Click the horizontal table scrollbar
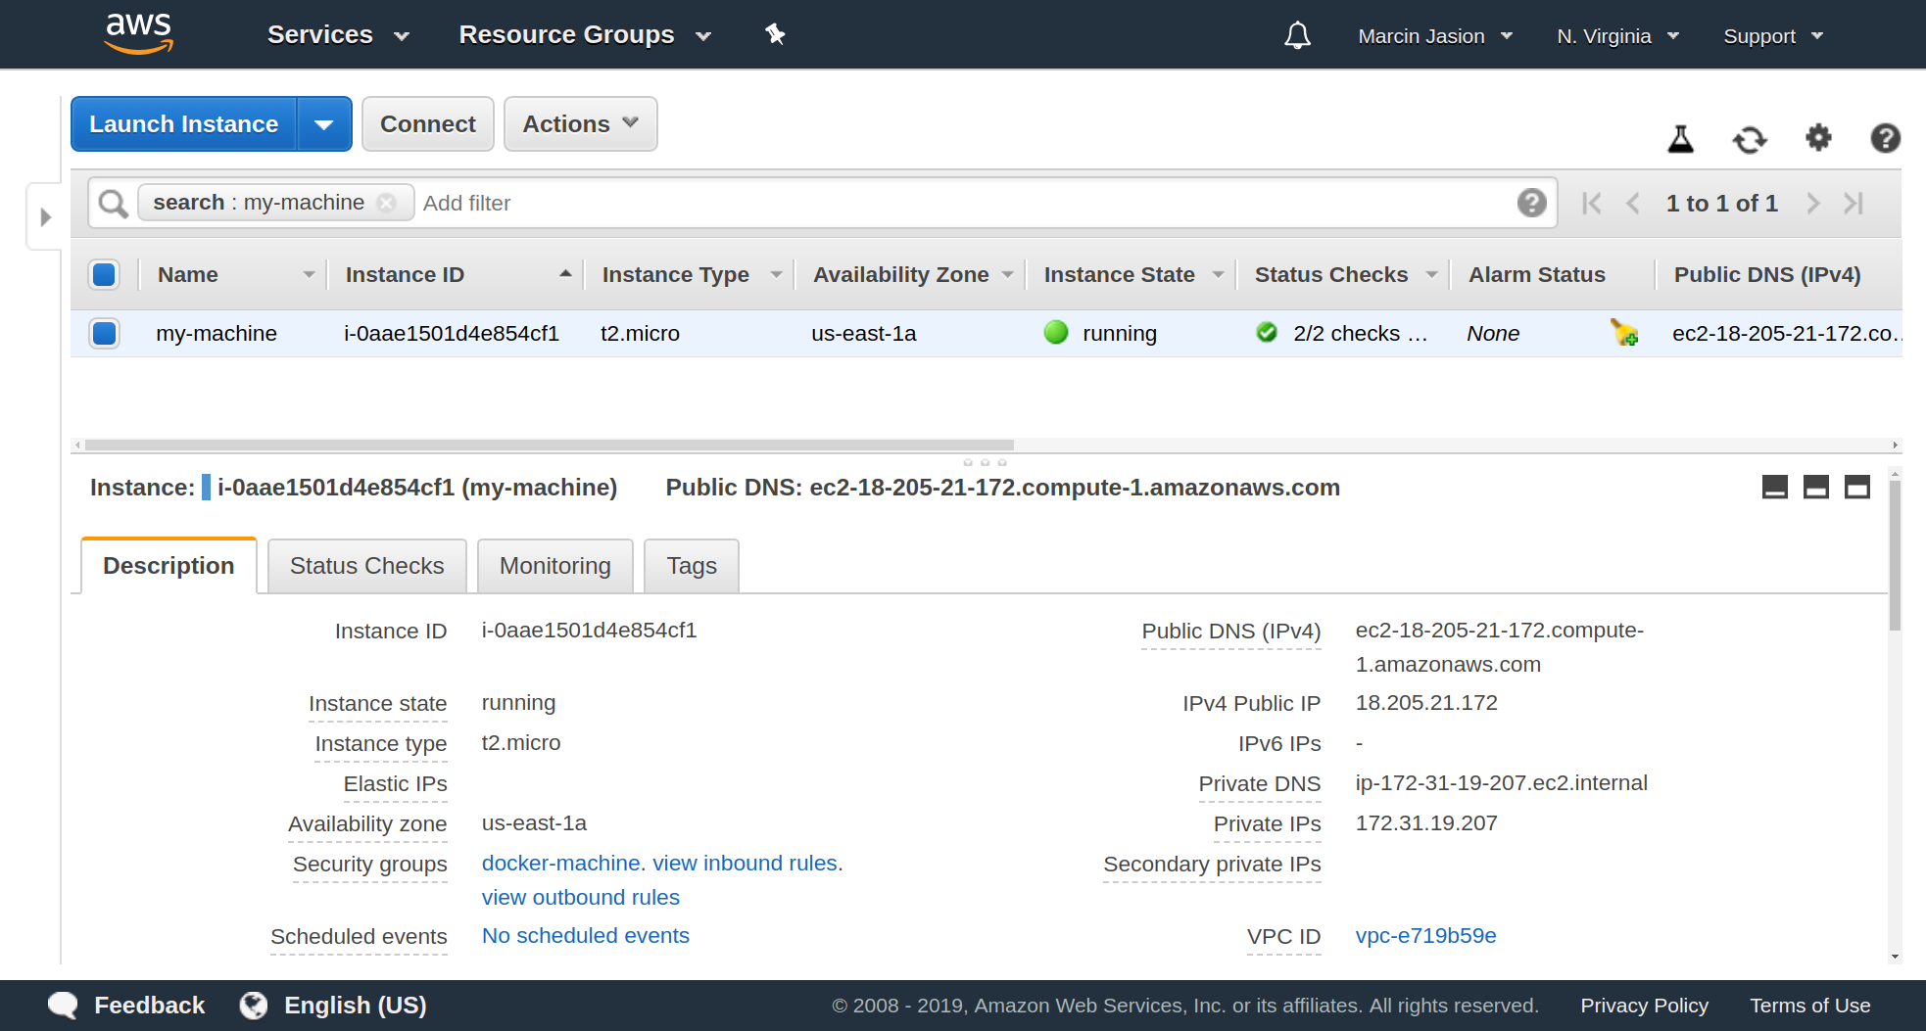This screenshot has width=1926, height=1031. (549, 445)
